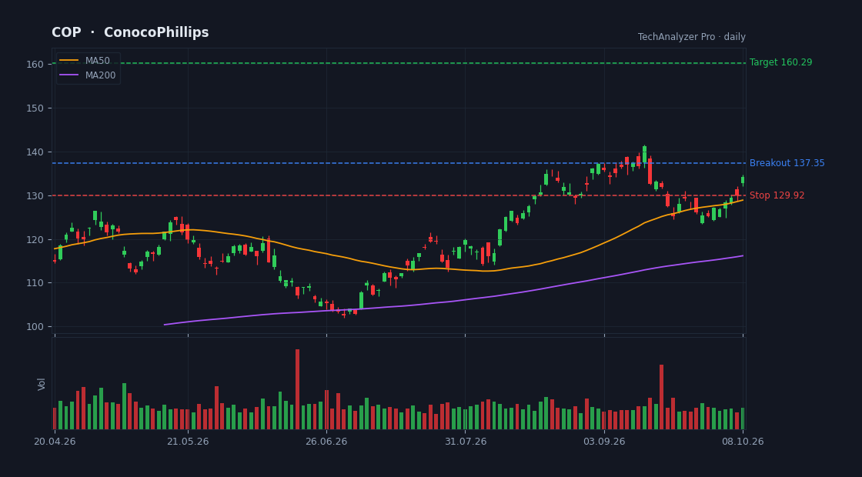Select the 31.07.26 date label

click(x=465, y=442)
